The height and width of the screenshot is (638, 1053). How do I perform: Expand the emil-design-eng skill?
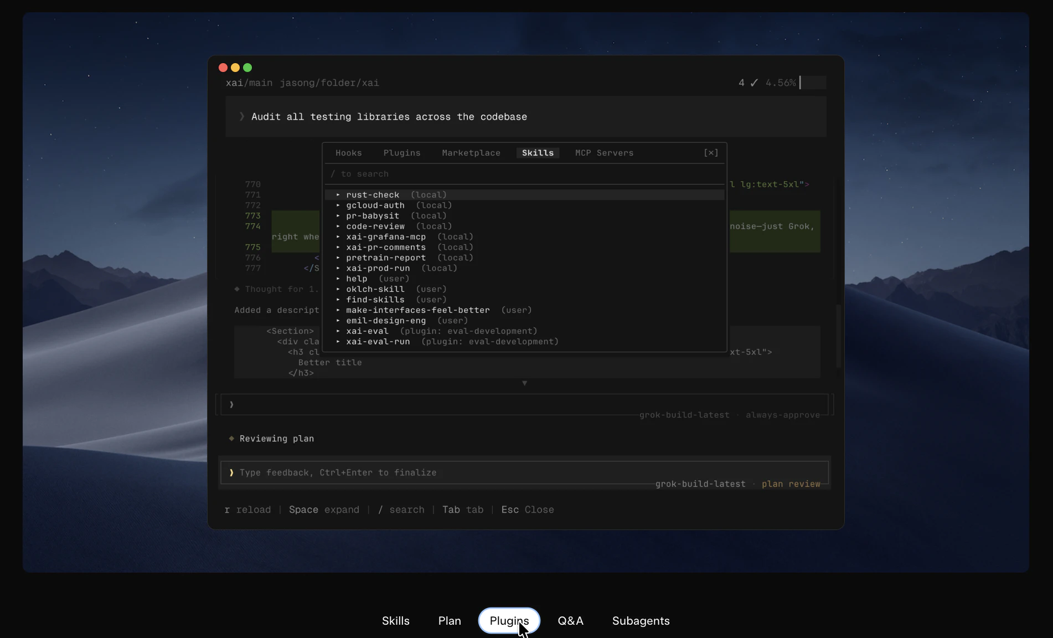coord(524,321)
